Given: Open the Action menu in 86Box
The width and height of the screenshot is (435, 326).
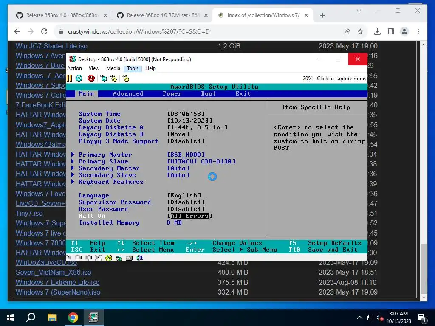Looking at the screenshot, I should coord(74,68).
